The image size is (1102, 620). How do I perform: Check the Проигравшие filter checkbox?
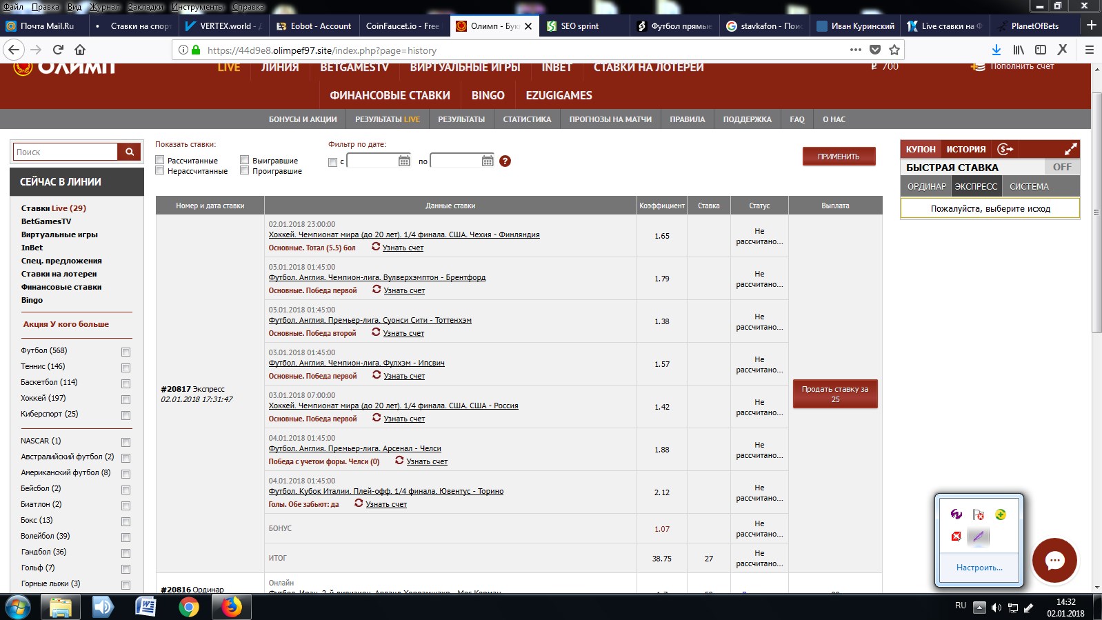pyautogui.click(x=244, y=170)
